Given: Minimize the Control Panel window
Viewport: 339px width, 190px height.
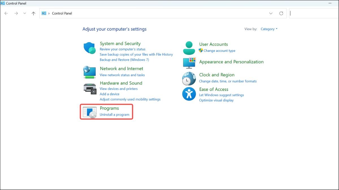Looking at the screenshot, I should 330,3.
